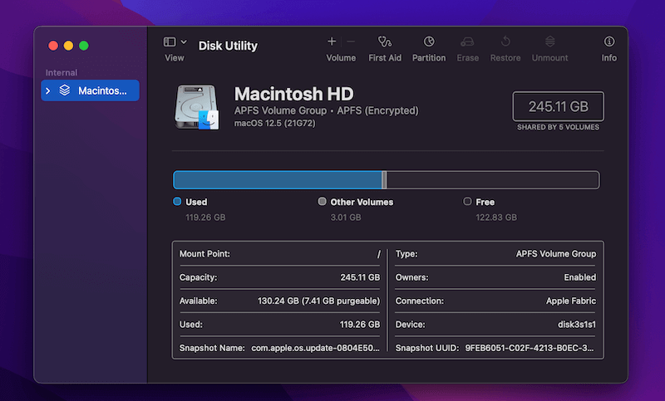Click the Snapshot UUID value
This screenshot has height=401, width=665.
tap(530, 348)
